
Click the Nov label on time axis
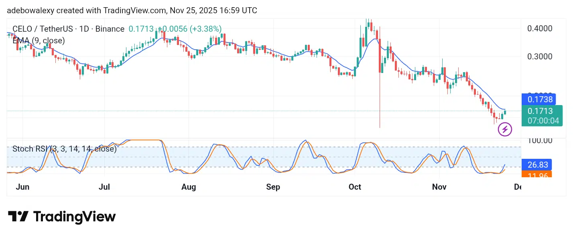pos(439,187)
